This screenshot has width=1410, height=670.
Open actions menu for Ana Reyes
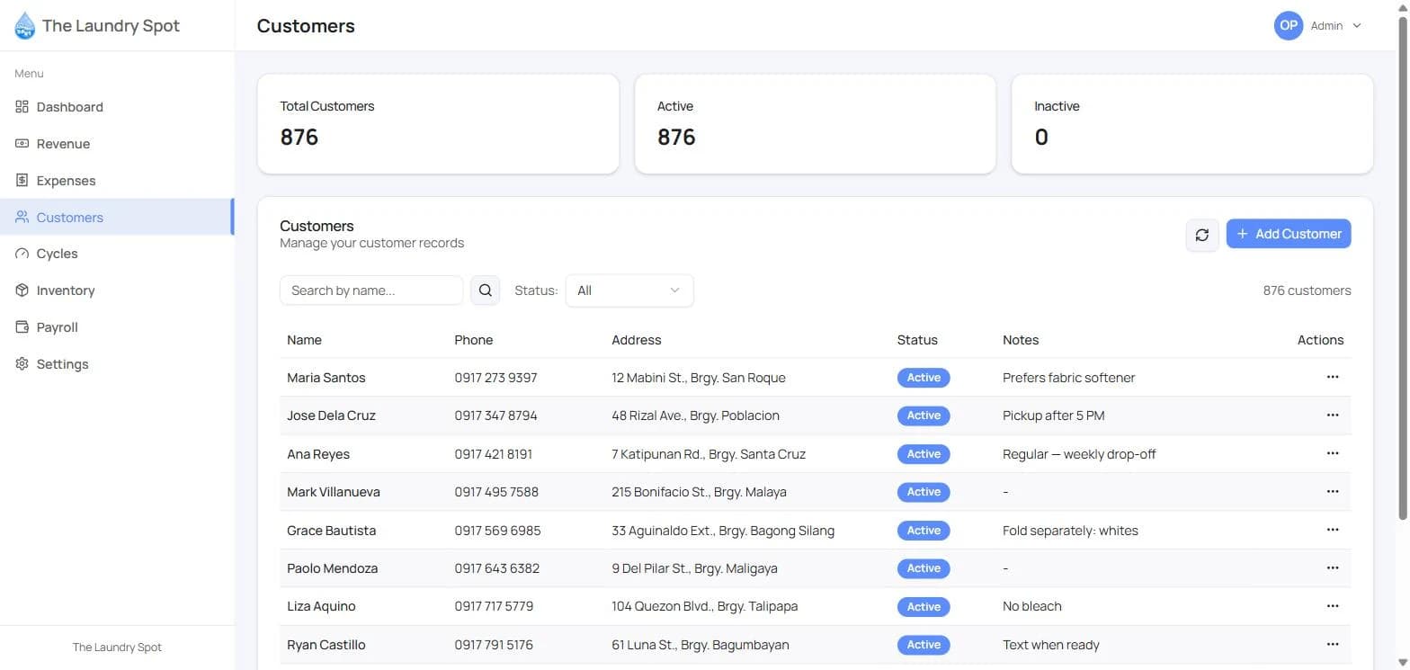click(x=1333, y=454)
